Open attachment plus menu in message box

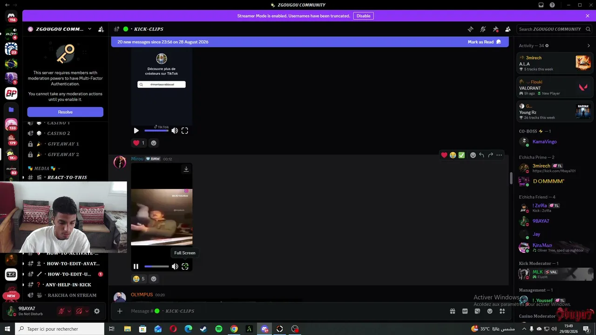point(120,311)
